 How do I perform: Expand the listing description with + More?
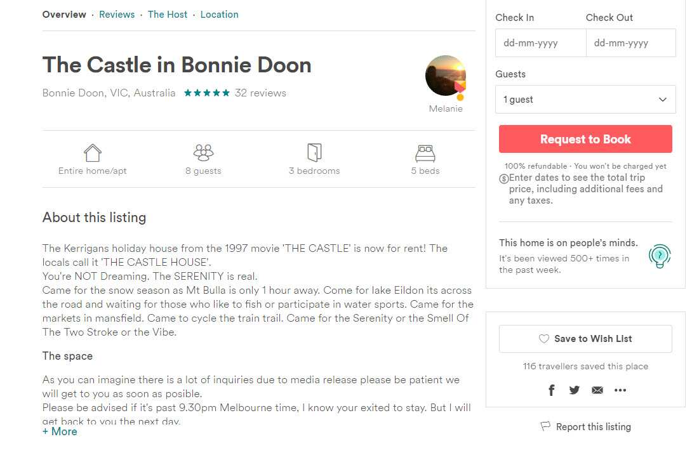pyautogui.click(x=60, y=431)
